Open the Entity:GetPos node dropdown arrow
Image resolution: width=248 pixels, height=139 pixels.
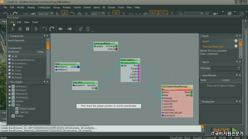pos(138,60)
